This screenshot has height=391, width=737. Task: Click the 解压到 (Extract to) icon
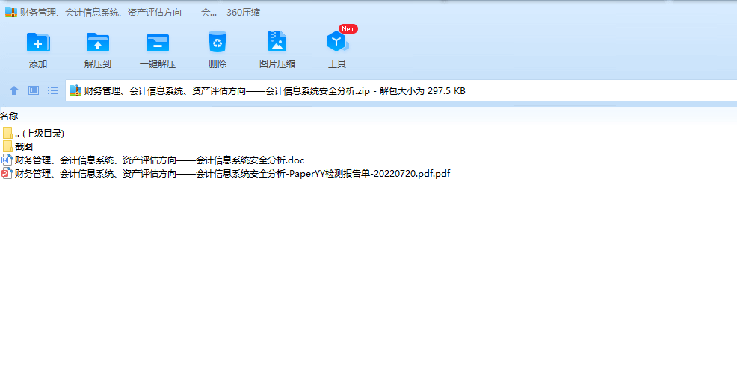pos(98,43)
